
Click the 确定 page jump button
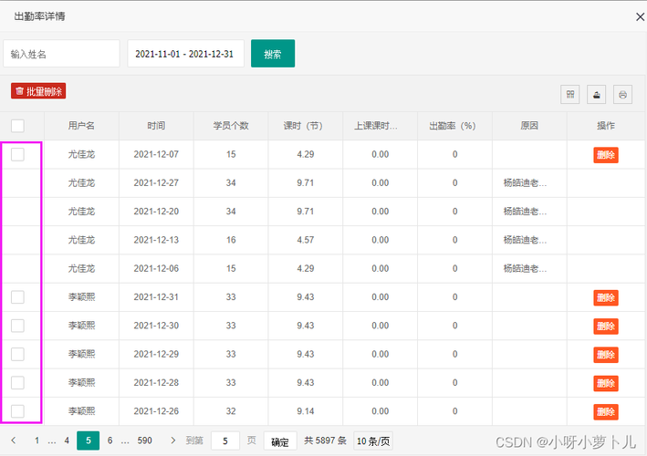280,441
